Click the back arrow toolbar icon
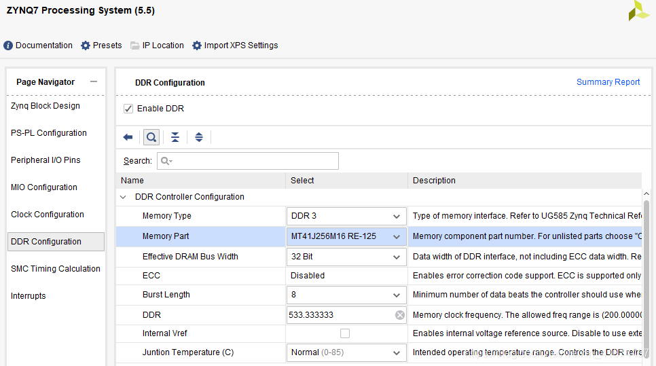 point(128,137)
